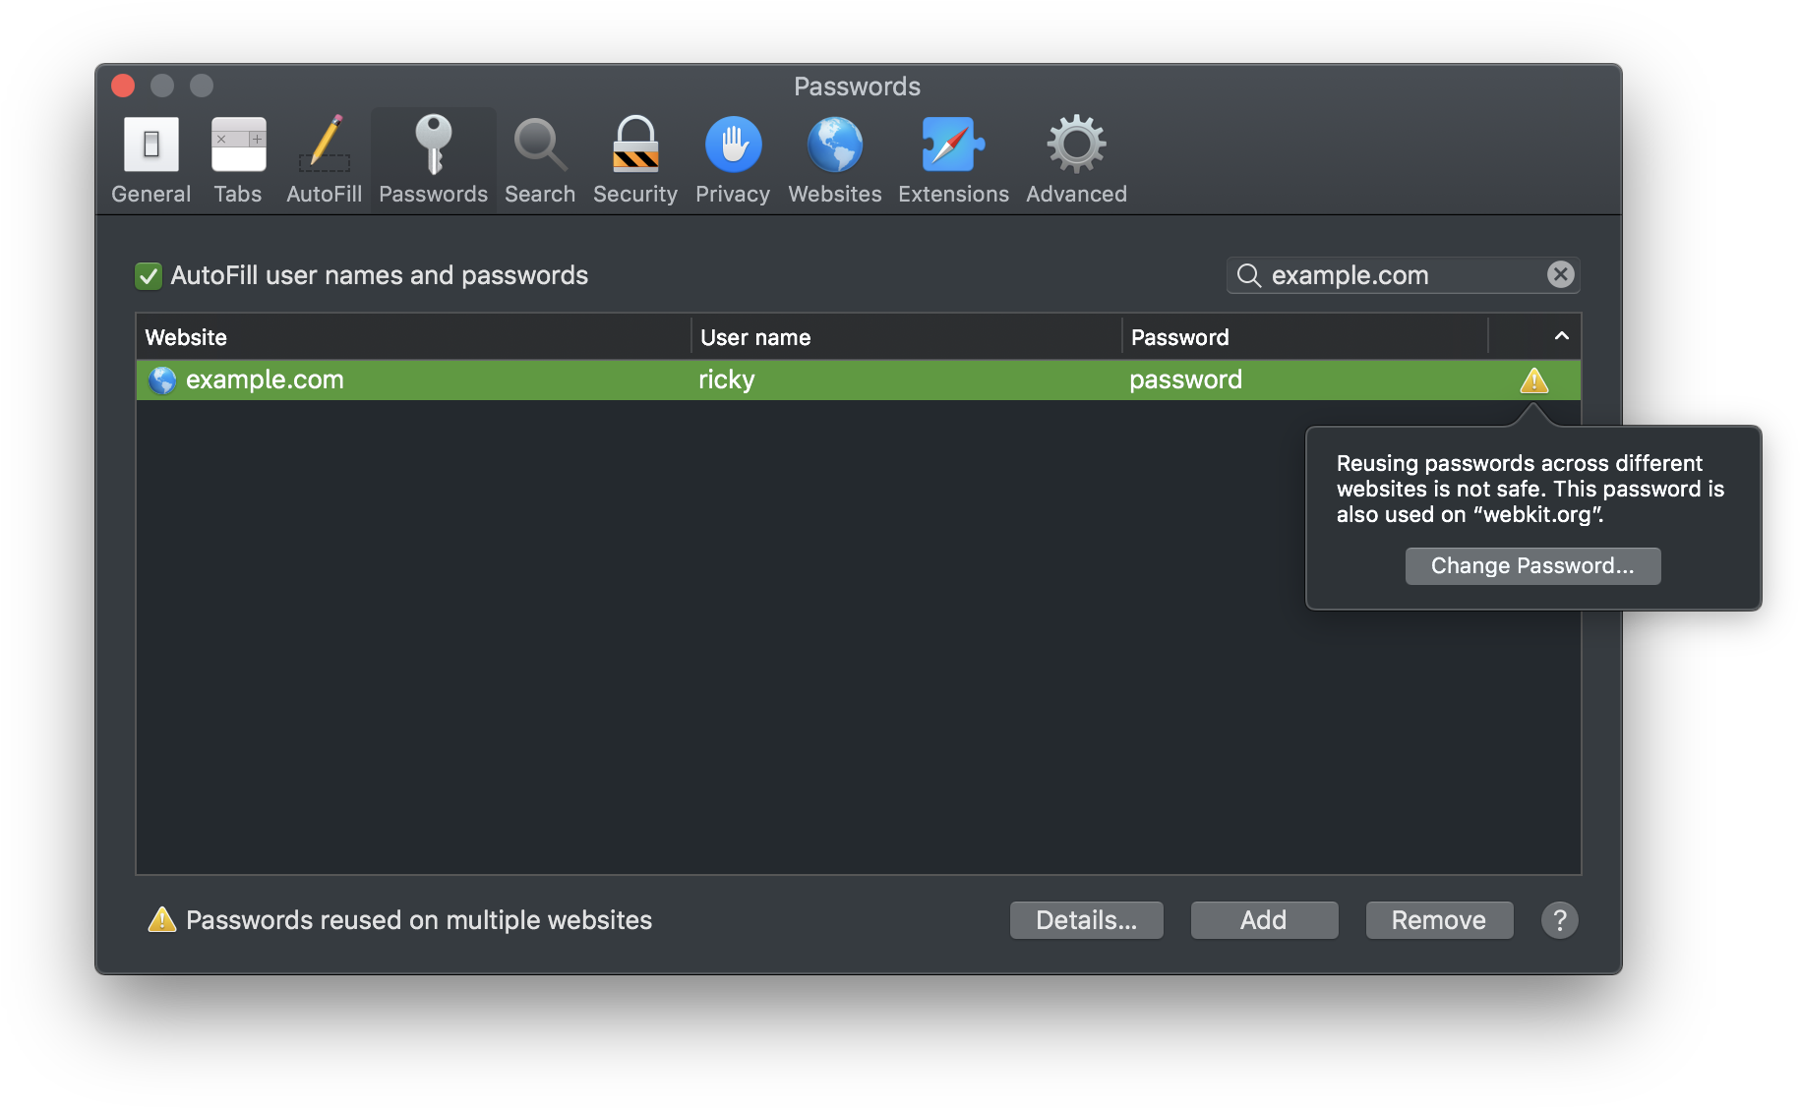Image resolution: width=1800 pixels, height=1108 pixels.
Task: Click the help question mark button
Action: (1559, 920)
